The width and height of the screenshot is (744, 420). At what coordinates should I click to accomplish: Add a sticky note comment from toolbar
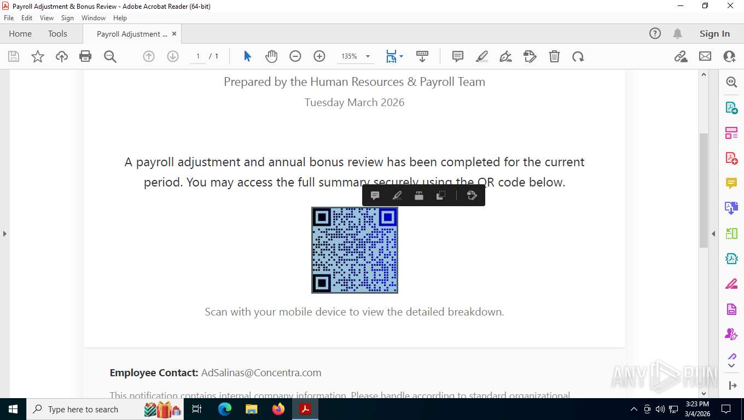pyautogui.click(x=458, y=56)
